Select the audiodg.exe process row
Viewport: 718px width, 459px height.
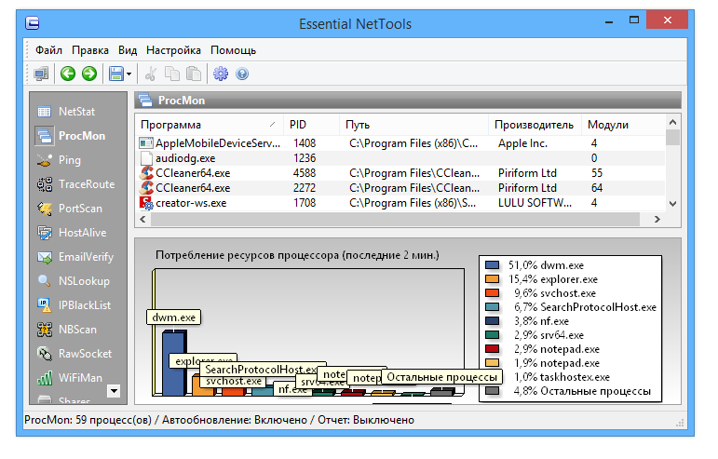(400, 158)
